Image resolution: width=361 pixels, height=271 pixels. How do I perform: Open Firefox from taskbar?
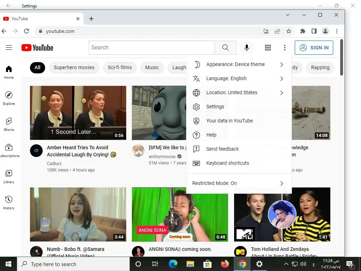coord(225,264)
